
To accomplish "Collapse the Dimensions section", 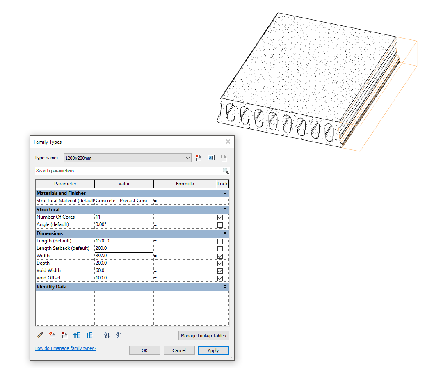I will (224, 233).
